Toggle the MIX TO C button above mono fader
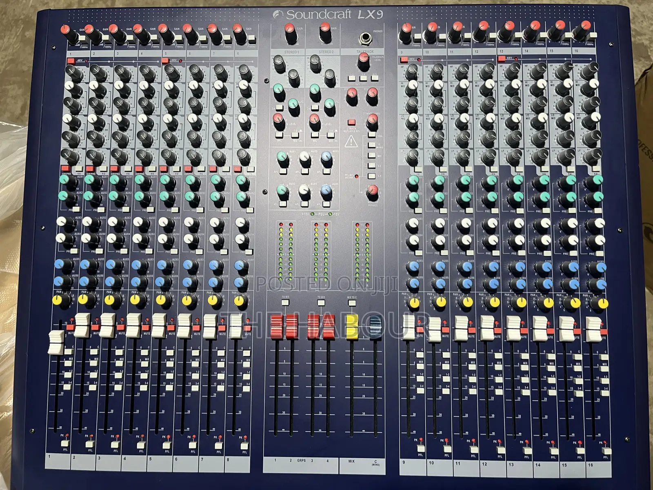The height and width of the screenshot is (490, 653). 351,303
